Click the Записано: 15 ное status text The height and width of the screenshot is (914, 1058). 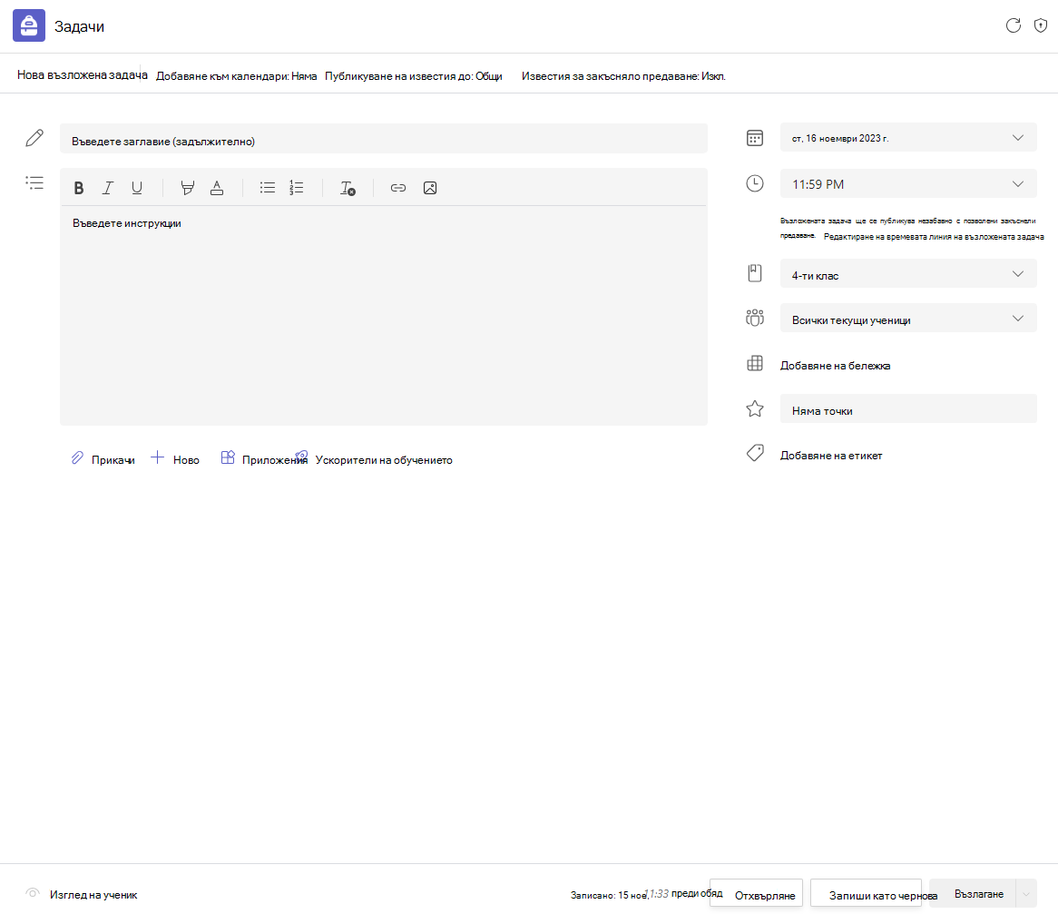(x=609, y=895)
